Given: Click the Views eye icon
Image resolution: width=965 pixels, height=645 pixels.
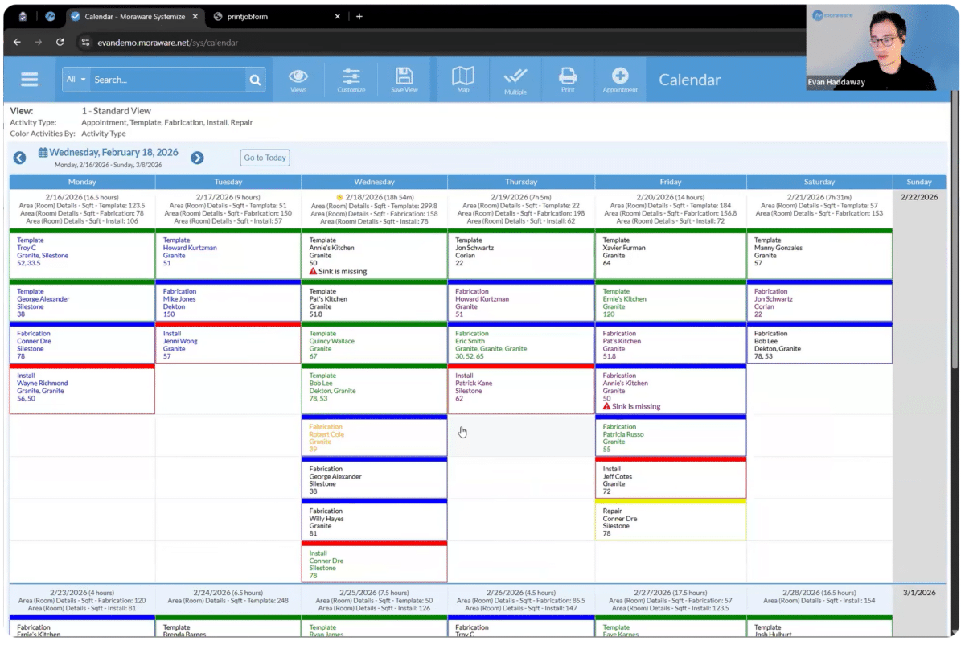Looking at the screenshot, I should coord(298,79).
